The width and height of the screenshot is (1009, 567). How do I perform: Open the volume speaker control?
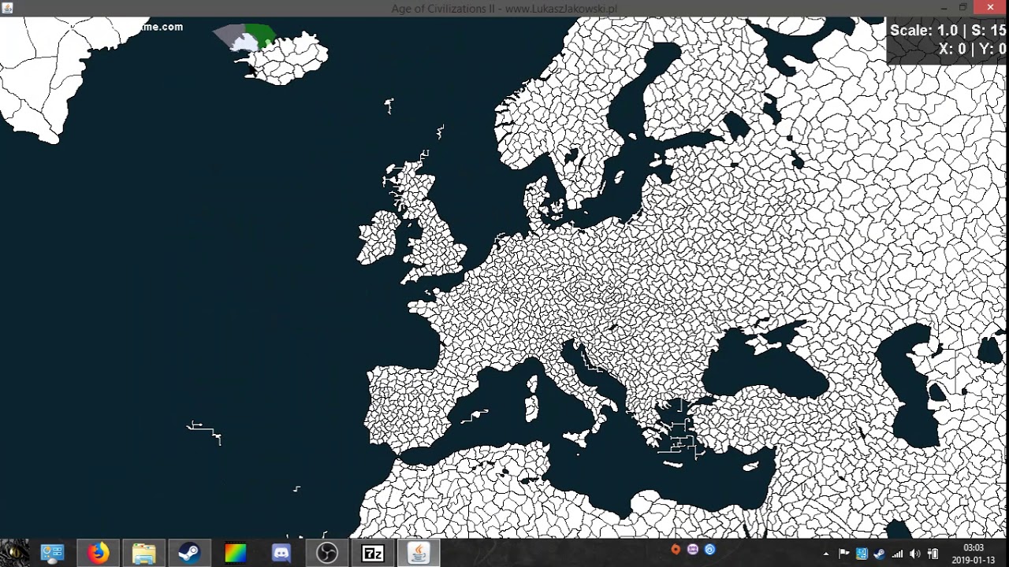pyautogui.click(x=915, y=554)
